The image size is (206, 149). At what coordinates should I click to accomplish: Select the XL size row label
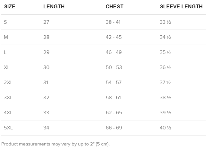tap(7, 67)
